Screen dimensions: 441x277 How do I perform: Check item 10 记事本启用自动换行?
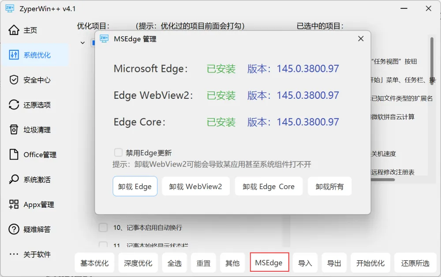point(103,227)
